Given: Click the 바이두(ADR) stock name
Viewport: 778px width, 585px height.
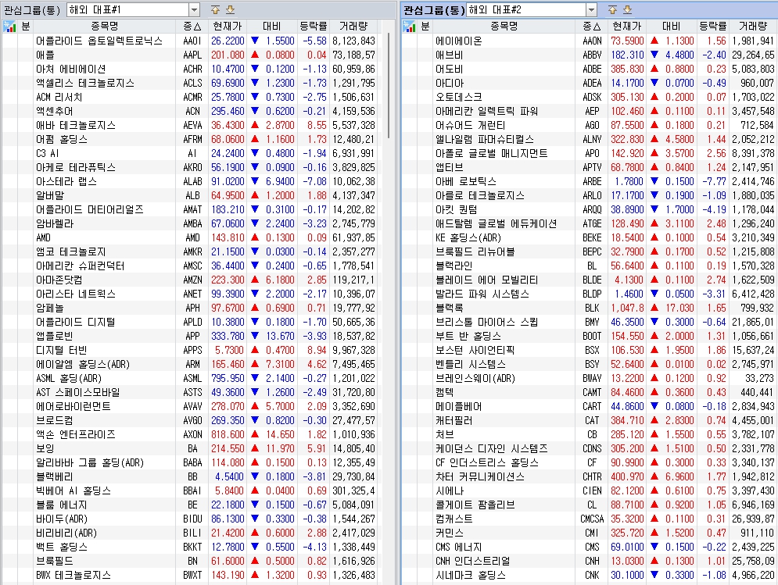Looking at the screenshot, I should 62,519.
